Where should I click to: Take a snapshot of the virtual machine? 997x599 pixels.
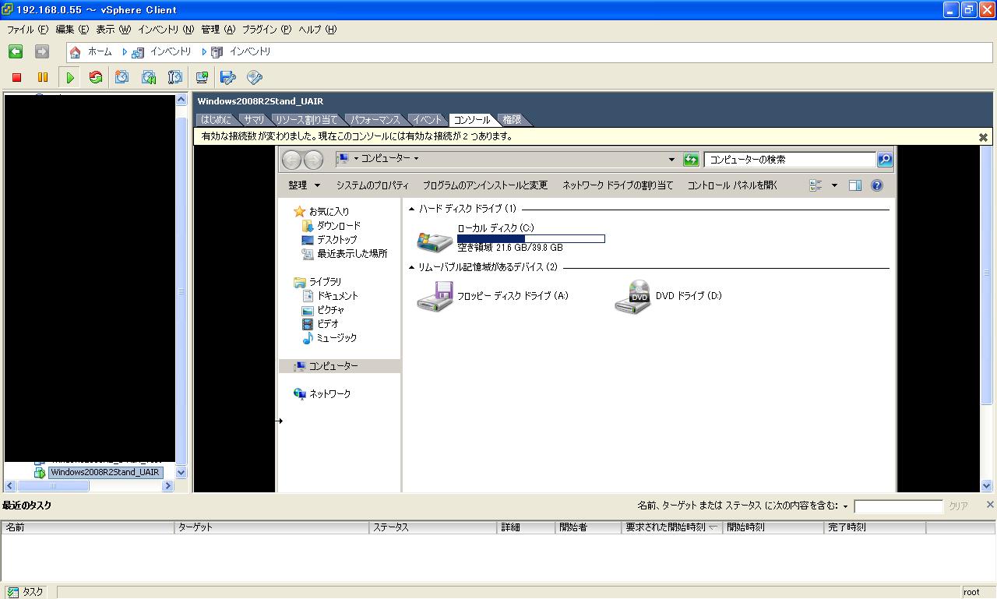pyautogui.click(x=122, y=77)
